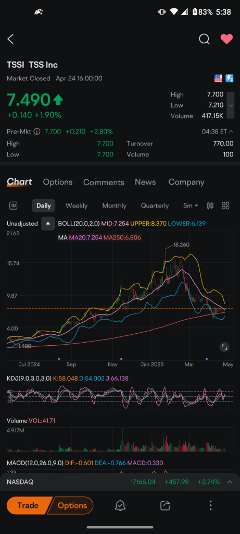
Task: Tap the Market Closed status text
Action: coord(29,78)
